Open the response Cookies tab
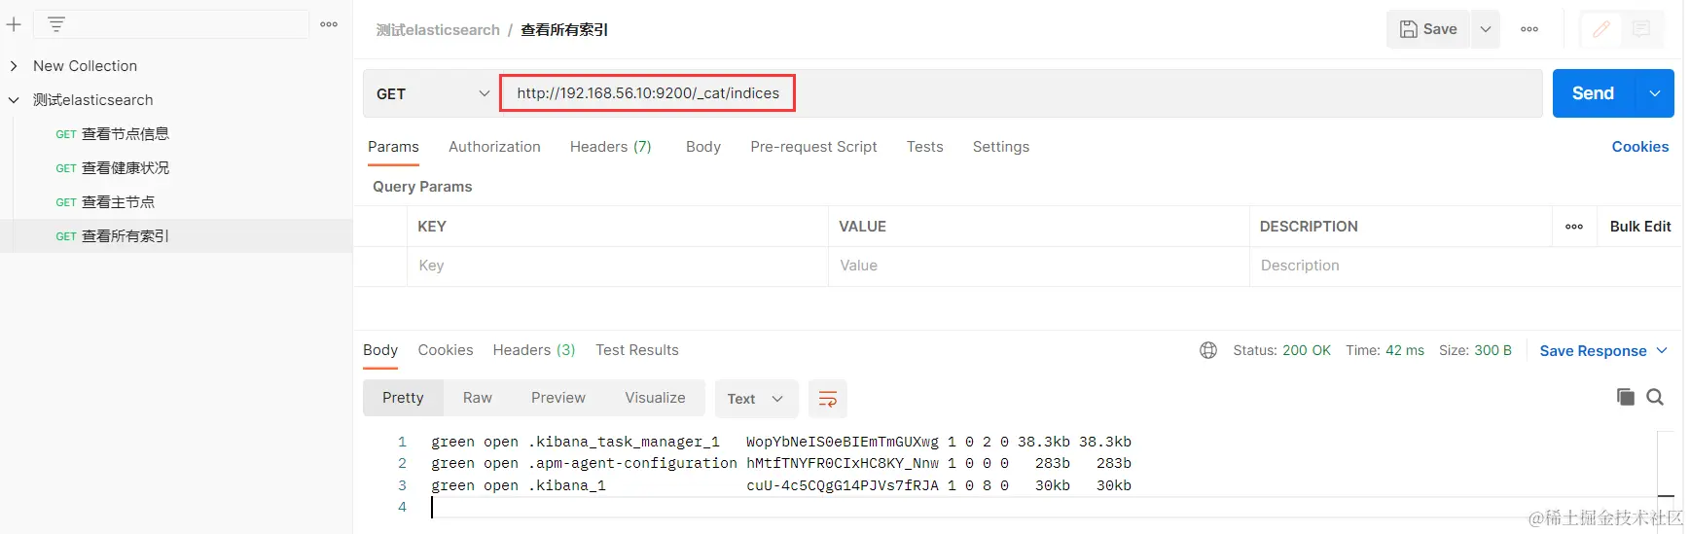 (446, 350)
